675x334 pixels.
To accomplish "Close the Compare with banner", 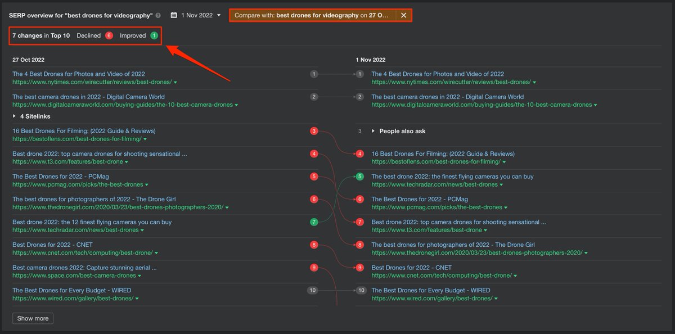I will tap(403, 15).
